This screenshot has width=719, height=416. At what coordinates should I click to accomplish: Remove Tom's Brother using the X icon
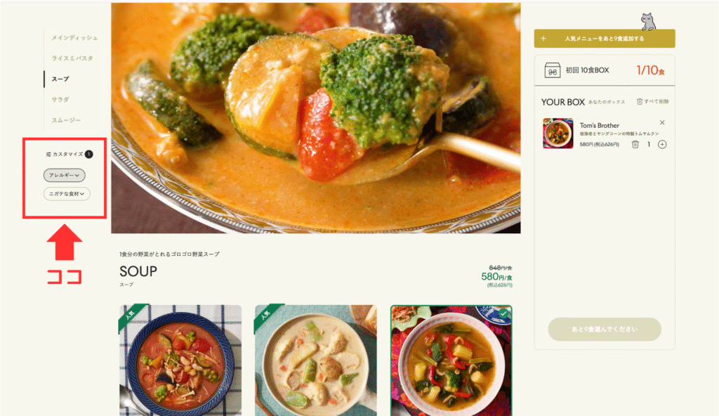pyautogui.click(x=662, y=122)
